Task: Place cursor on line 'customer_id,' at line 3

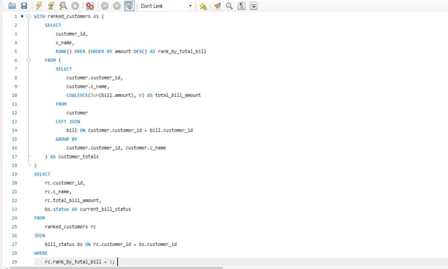Action: pyautogui.click(x=72, y=34)
